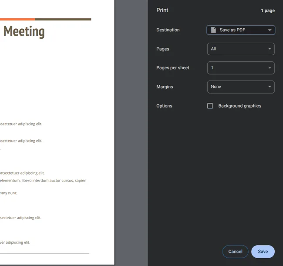Click the dark brown header bar in preview
The width and height of the screenshot is (283, 266).
63,19
